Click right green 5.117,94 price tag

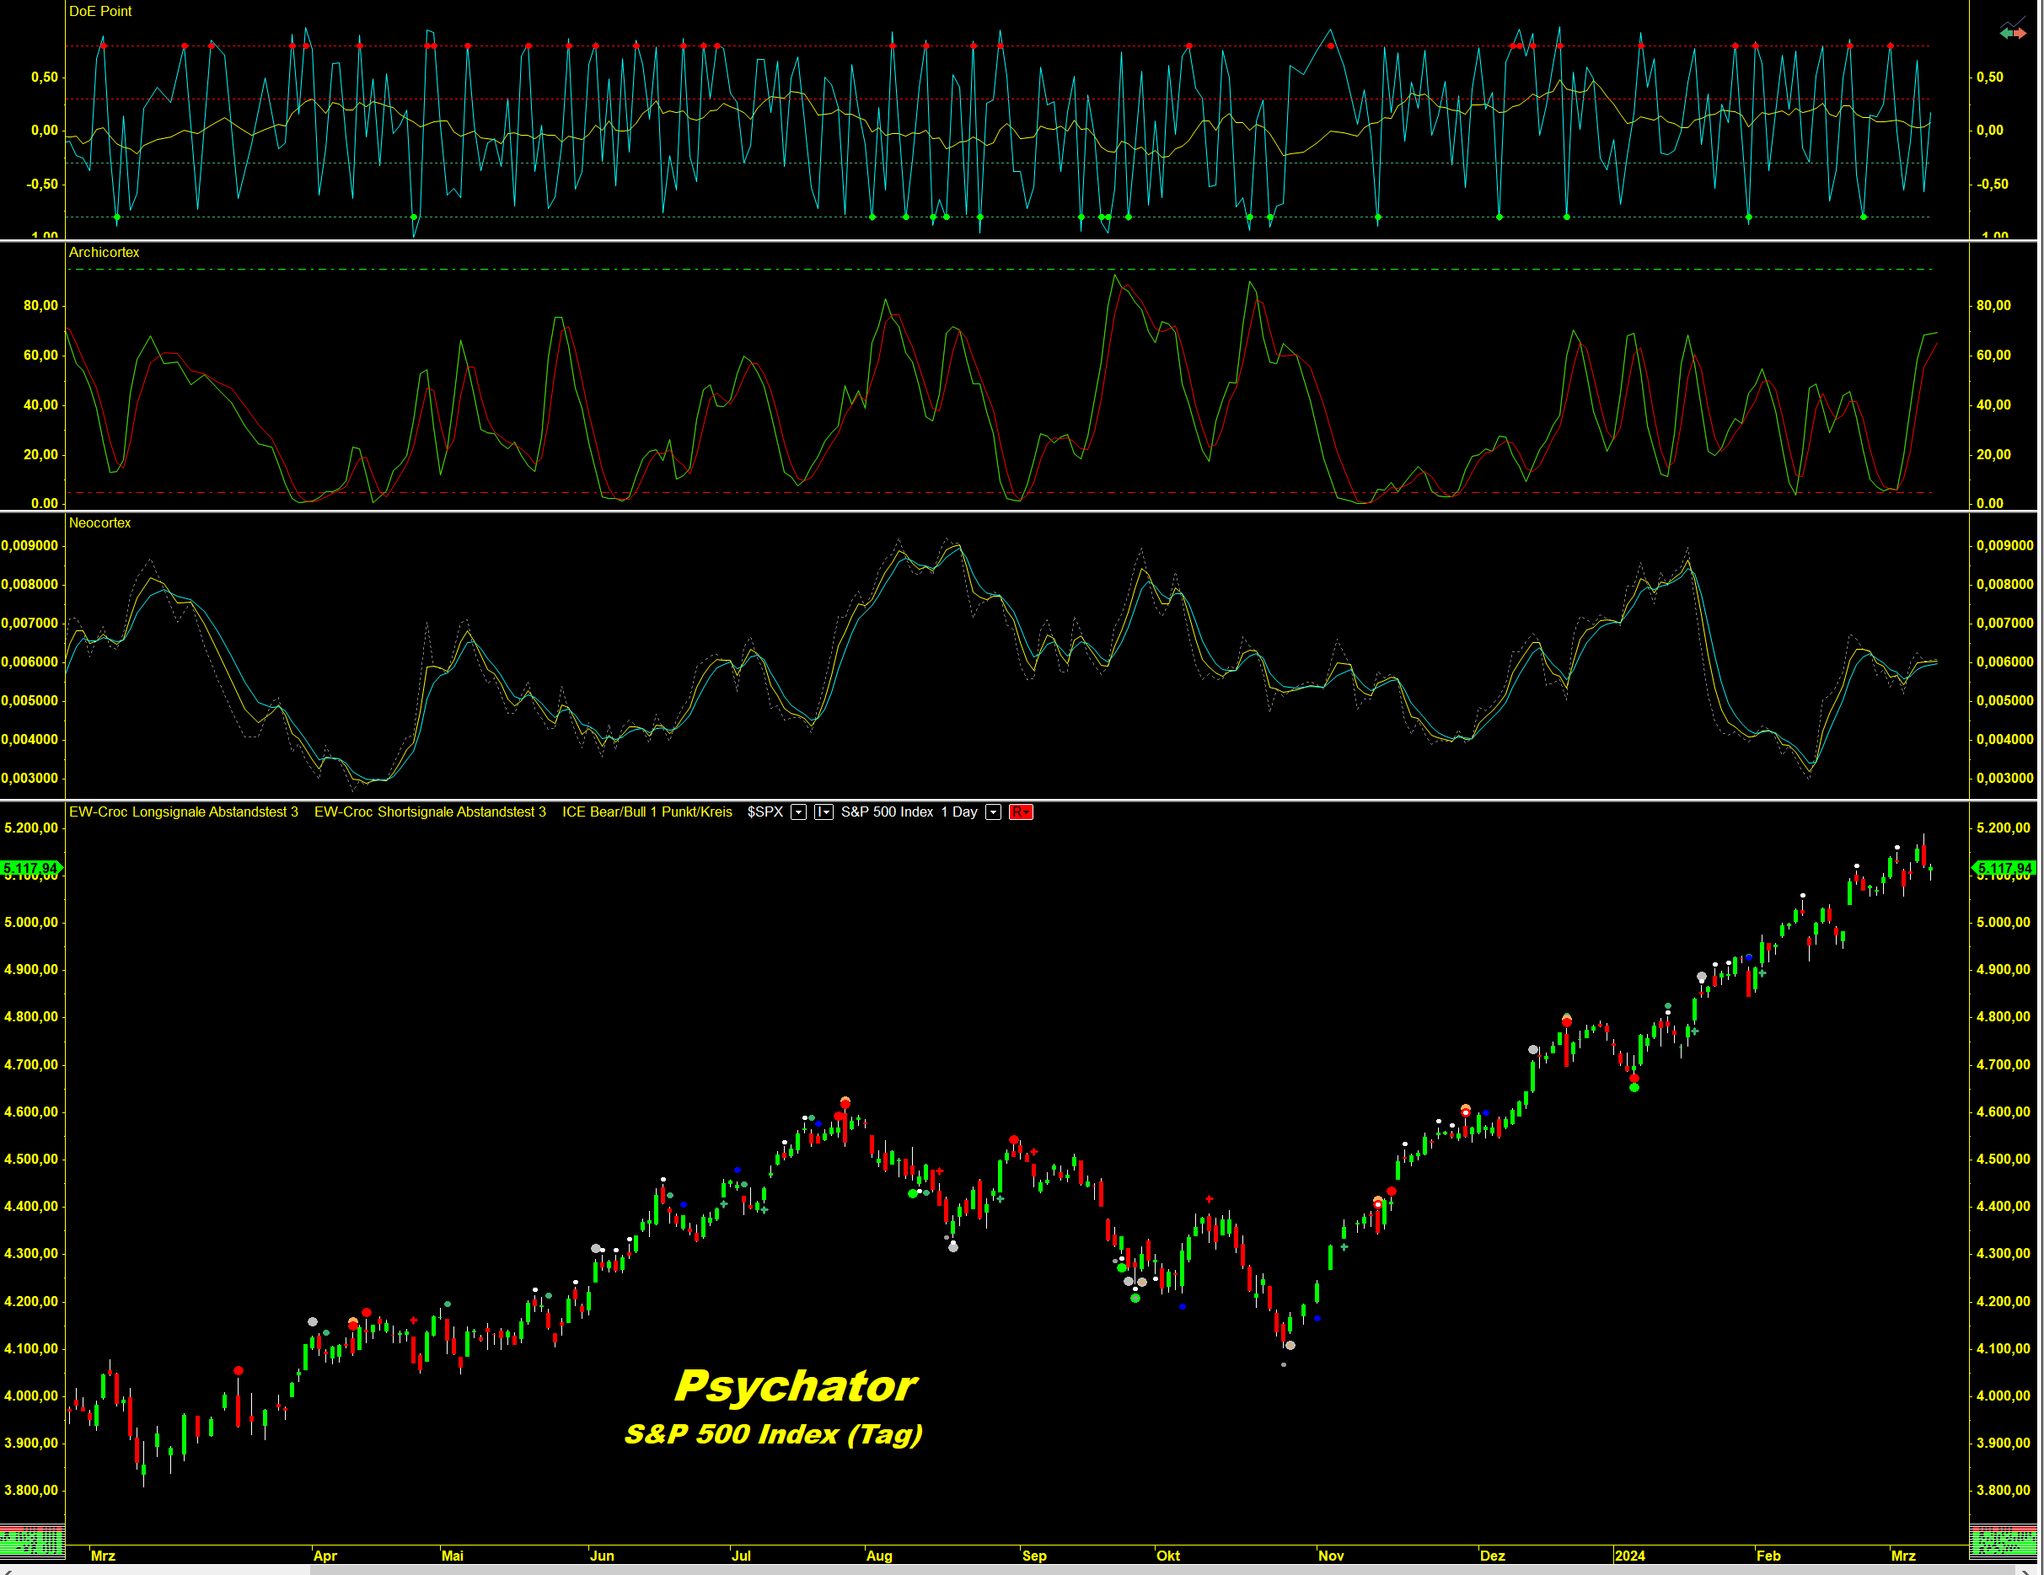click(2004, 869)
